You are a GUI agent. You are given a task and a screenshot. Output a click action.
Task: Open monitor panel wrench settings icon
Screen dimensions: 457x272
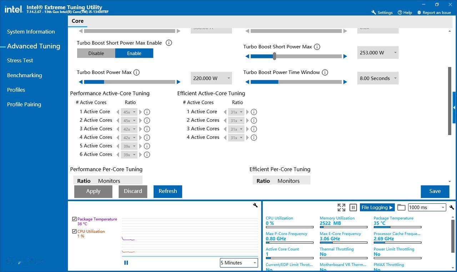pos(452,207)
